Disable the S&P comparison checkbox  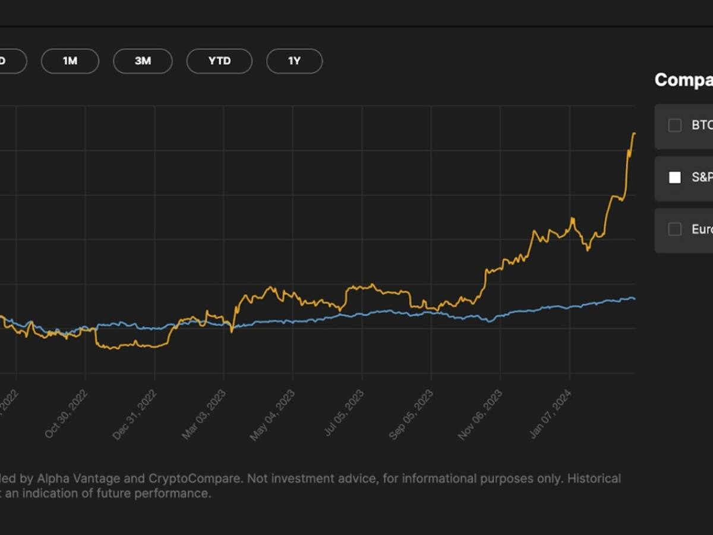[674, 177]
